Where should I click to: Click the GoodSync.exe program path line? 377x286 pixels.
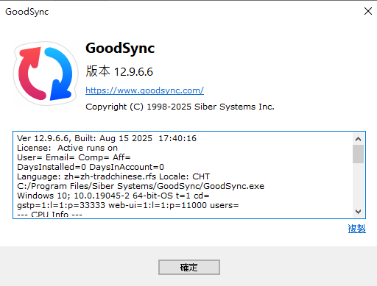click(x=141, y=186)
